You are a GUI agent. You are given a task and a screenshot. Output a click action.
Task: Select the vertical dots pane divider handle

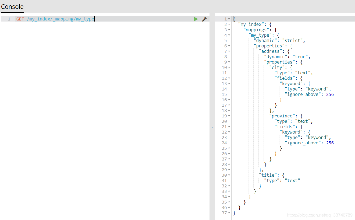[x=212, y=127]
